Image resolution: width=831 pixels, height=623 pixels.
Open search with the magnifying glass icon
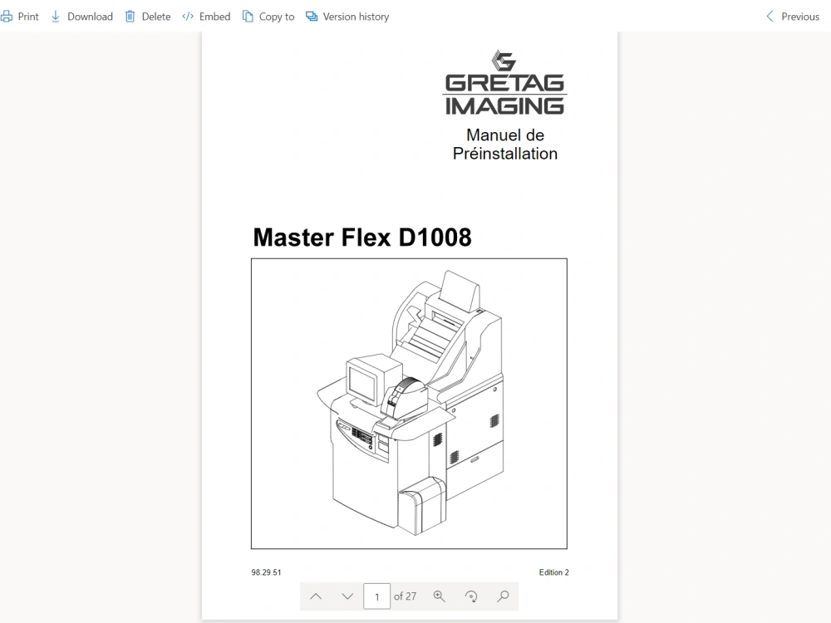(x=503, y=596)
